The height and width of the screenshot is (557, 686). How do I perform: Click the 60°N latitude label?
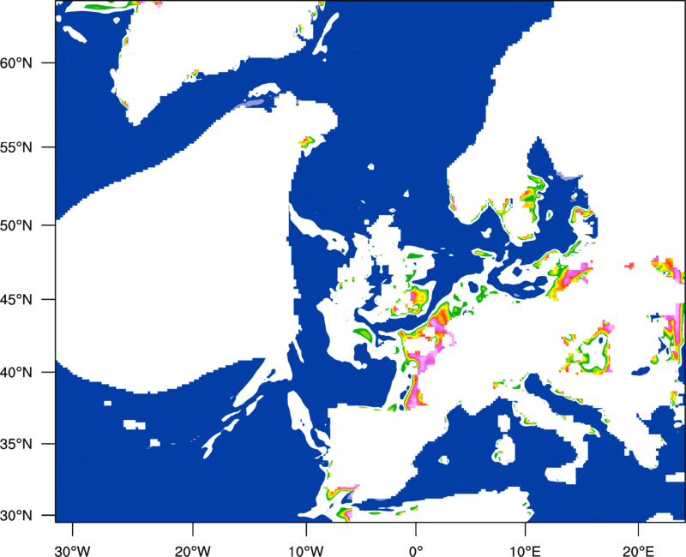(x=16, y=63)
